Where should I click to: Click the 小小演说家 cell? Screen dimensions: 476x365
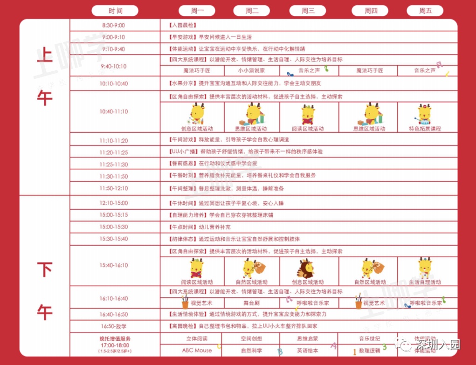[251, 70]
